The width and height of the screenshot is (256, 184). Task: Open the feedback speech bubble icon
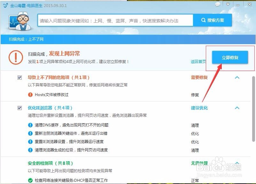218,4
